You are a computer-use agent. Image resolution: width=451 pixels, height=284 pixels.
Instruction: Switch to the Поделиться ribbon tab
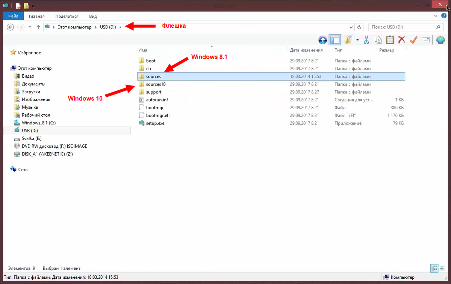point(67,16)
